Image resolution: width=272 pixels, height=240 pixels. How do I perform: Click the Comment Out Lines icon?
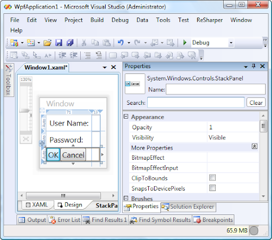[x=88, y=55]
